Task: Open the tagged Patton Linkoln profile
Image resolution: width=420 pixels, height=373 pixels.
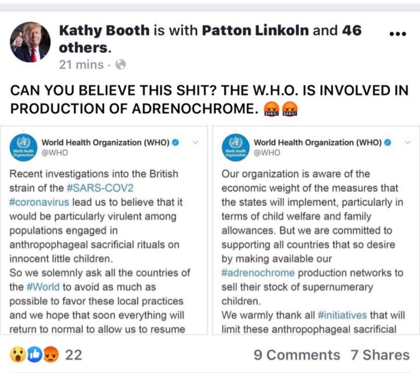Action: [x=255, y=31]
